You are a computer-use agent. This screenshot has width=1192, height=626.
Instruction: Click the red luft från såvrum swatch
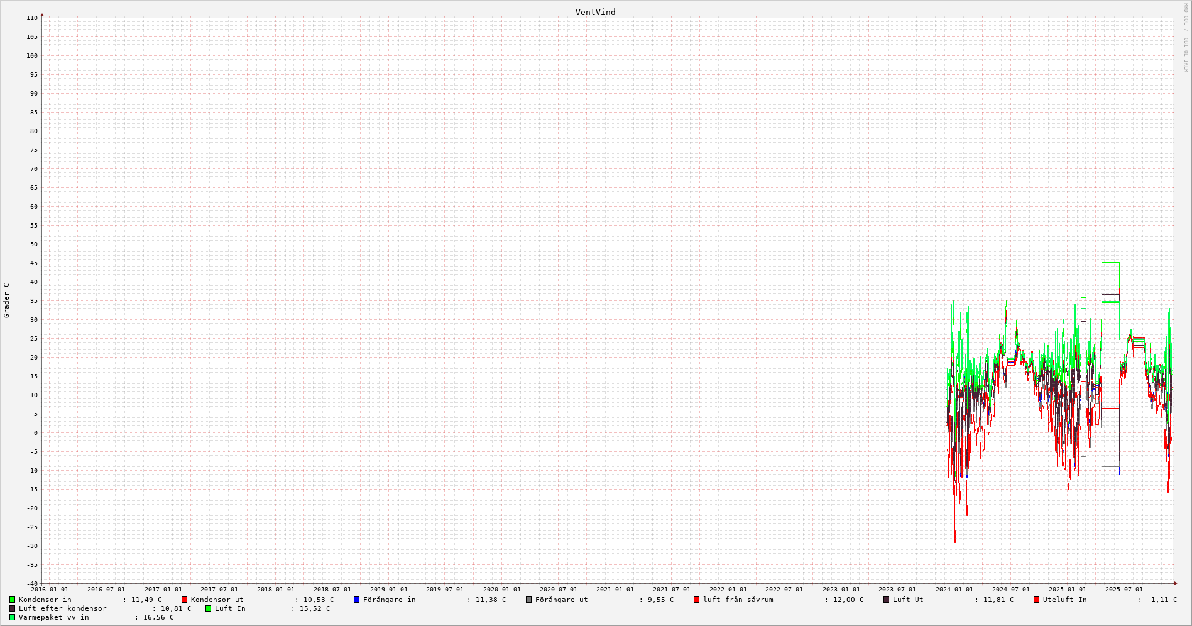tap(696, 600)
